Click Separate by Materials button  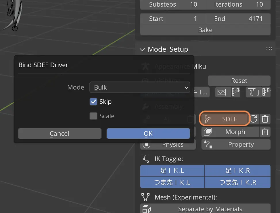[x=205, y=208]
